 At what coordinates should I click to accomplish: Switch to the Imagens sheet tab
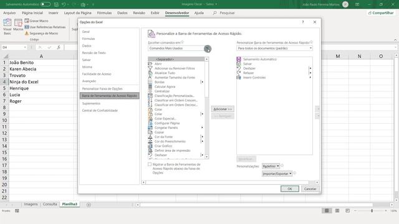(x=31, y=204)
